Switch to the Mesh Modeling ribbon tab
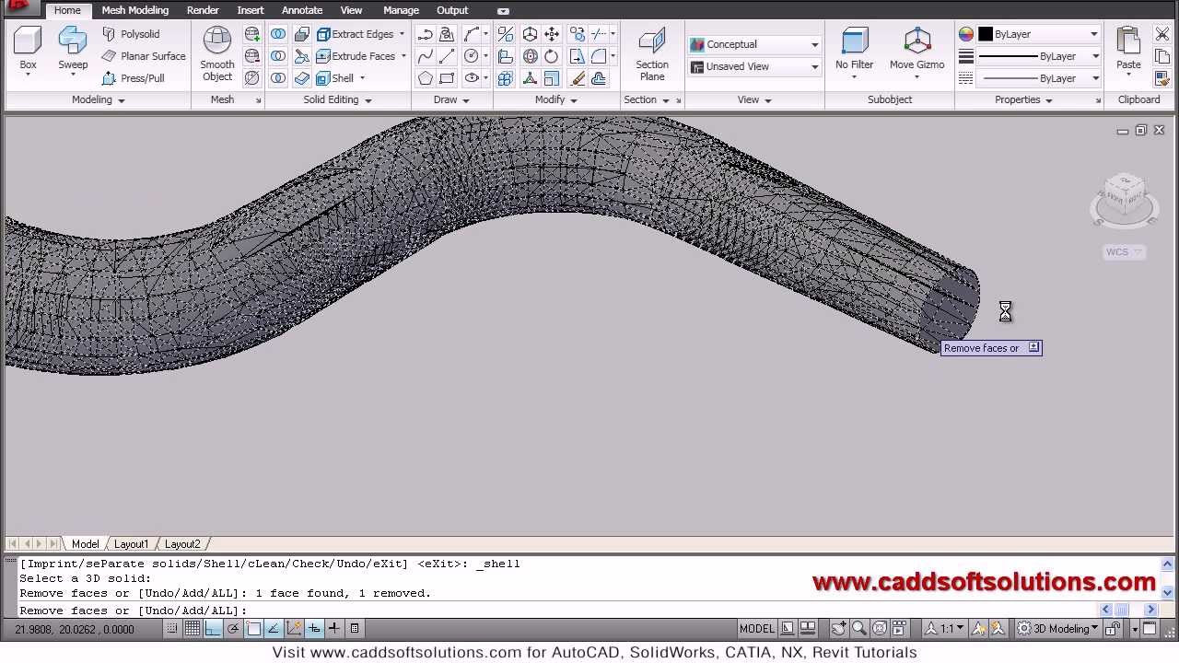Viewport: 1179px width, 663px height. pos(134,10)
